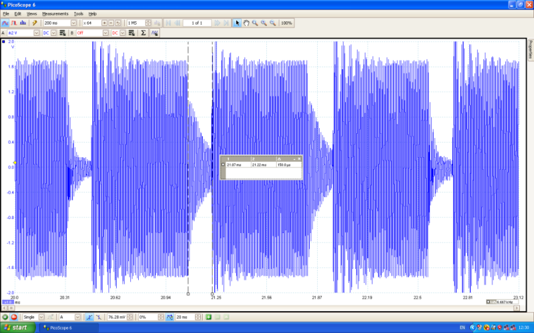Click the Windows Start button
The height and width of the screenshot is (333, 534).
click(19, 328)
